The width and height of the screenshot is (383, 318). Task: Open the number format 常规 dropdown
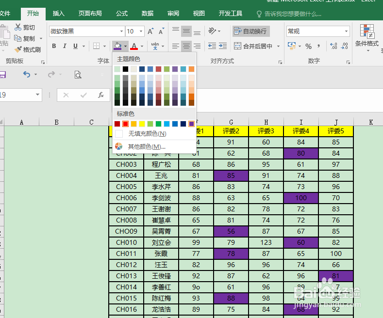(346, 31)
